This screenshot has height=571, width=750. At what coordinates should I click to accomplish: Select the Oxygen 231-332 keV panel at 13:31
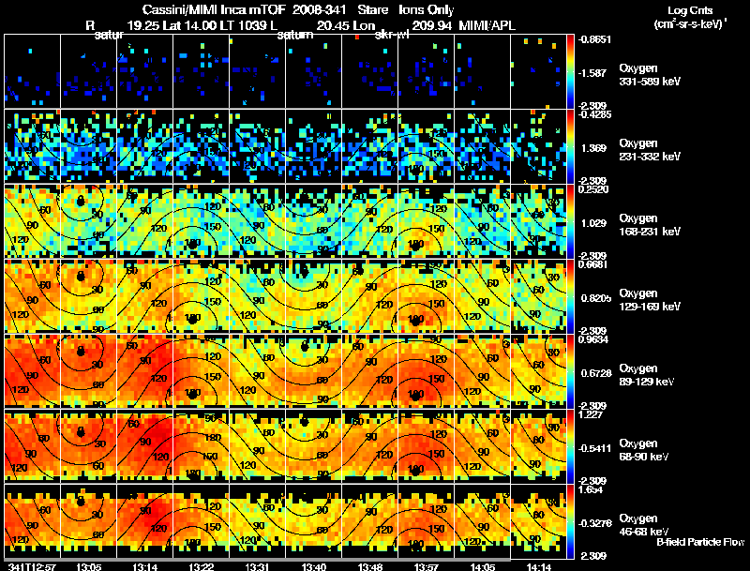(257, 147)
